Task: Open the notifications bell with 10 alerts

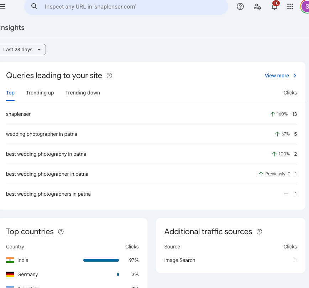Action: (x=274, y=6)
